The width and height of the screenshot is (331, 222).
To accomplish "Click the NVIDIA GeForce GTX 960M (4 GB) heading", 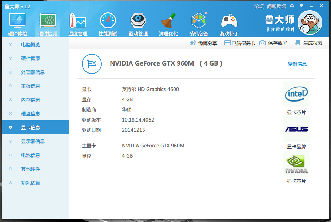I will 166,63.
